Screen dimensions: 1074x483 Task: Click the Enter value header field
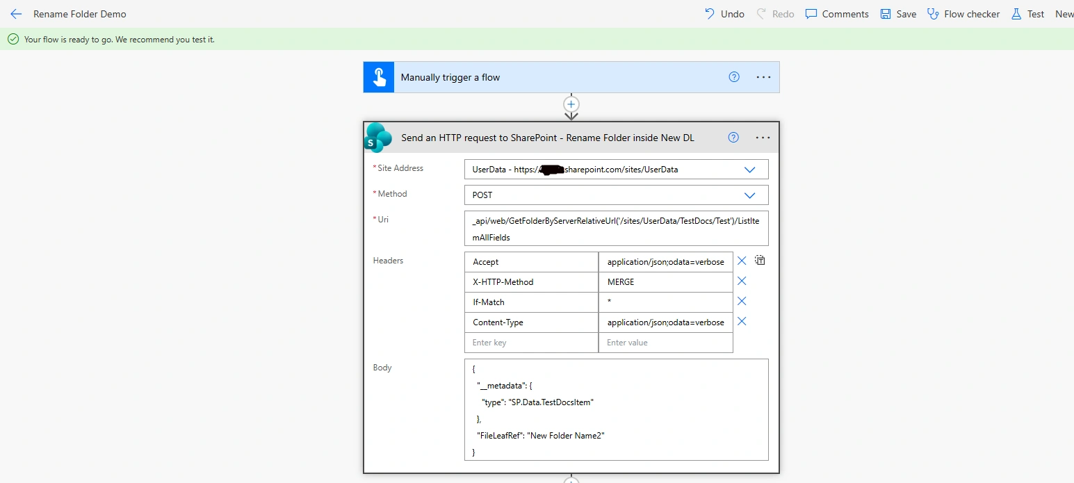(x=665, y=343)
